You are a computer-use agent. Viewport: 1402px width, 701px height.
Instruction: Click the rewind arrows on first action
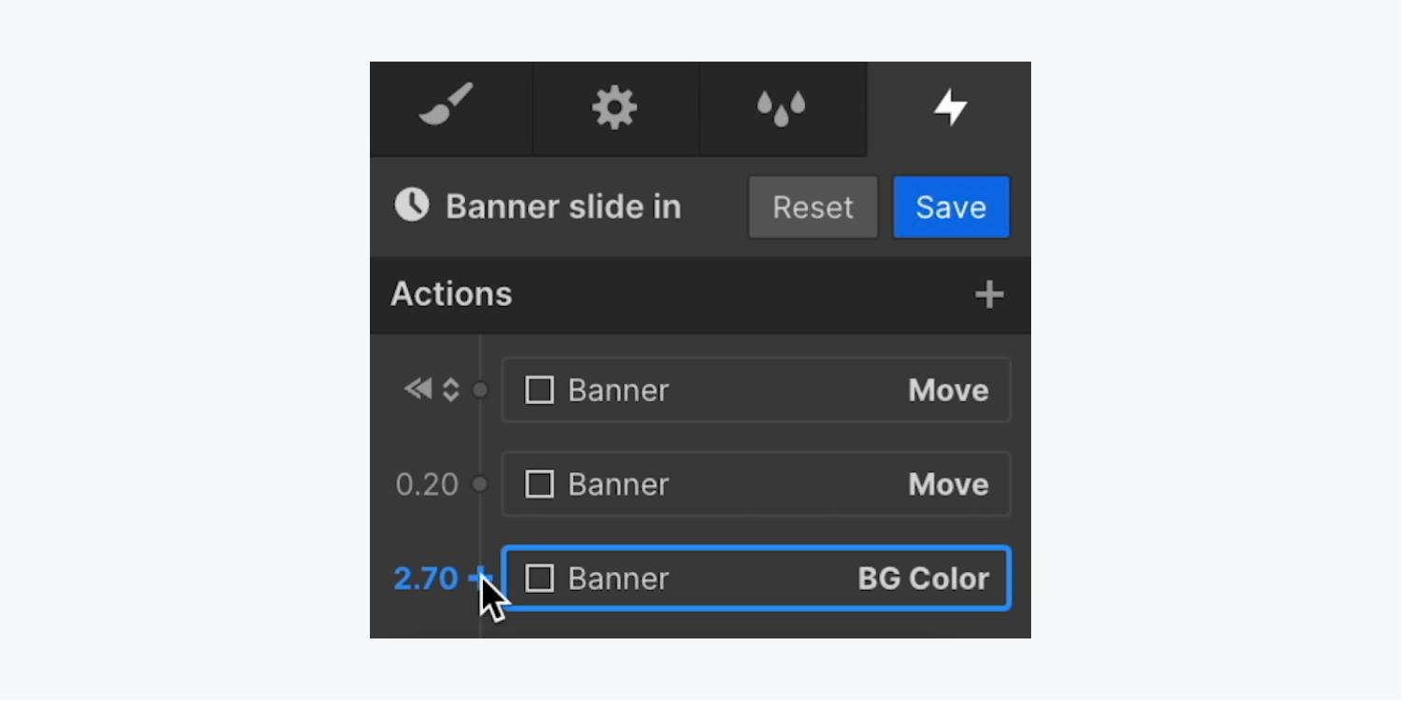tap(418, 388)
